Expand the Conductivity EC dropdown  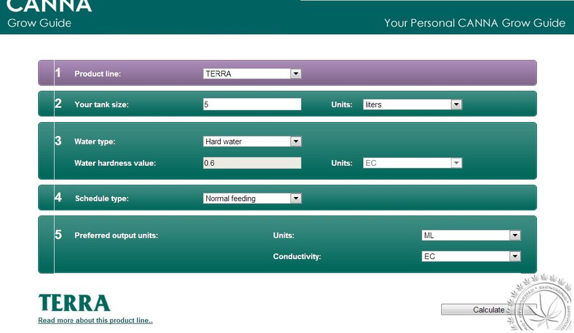[471, 256]
